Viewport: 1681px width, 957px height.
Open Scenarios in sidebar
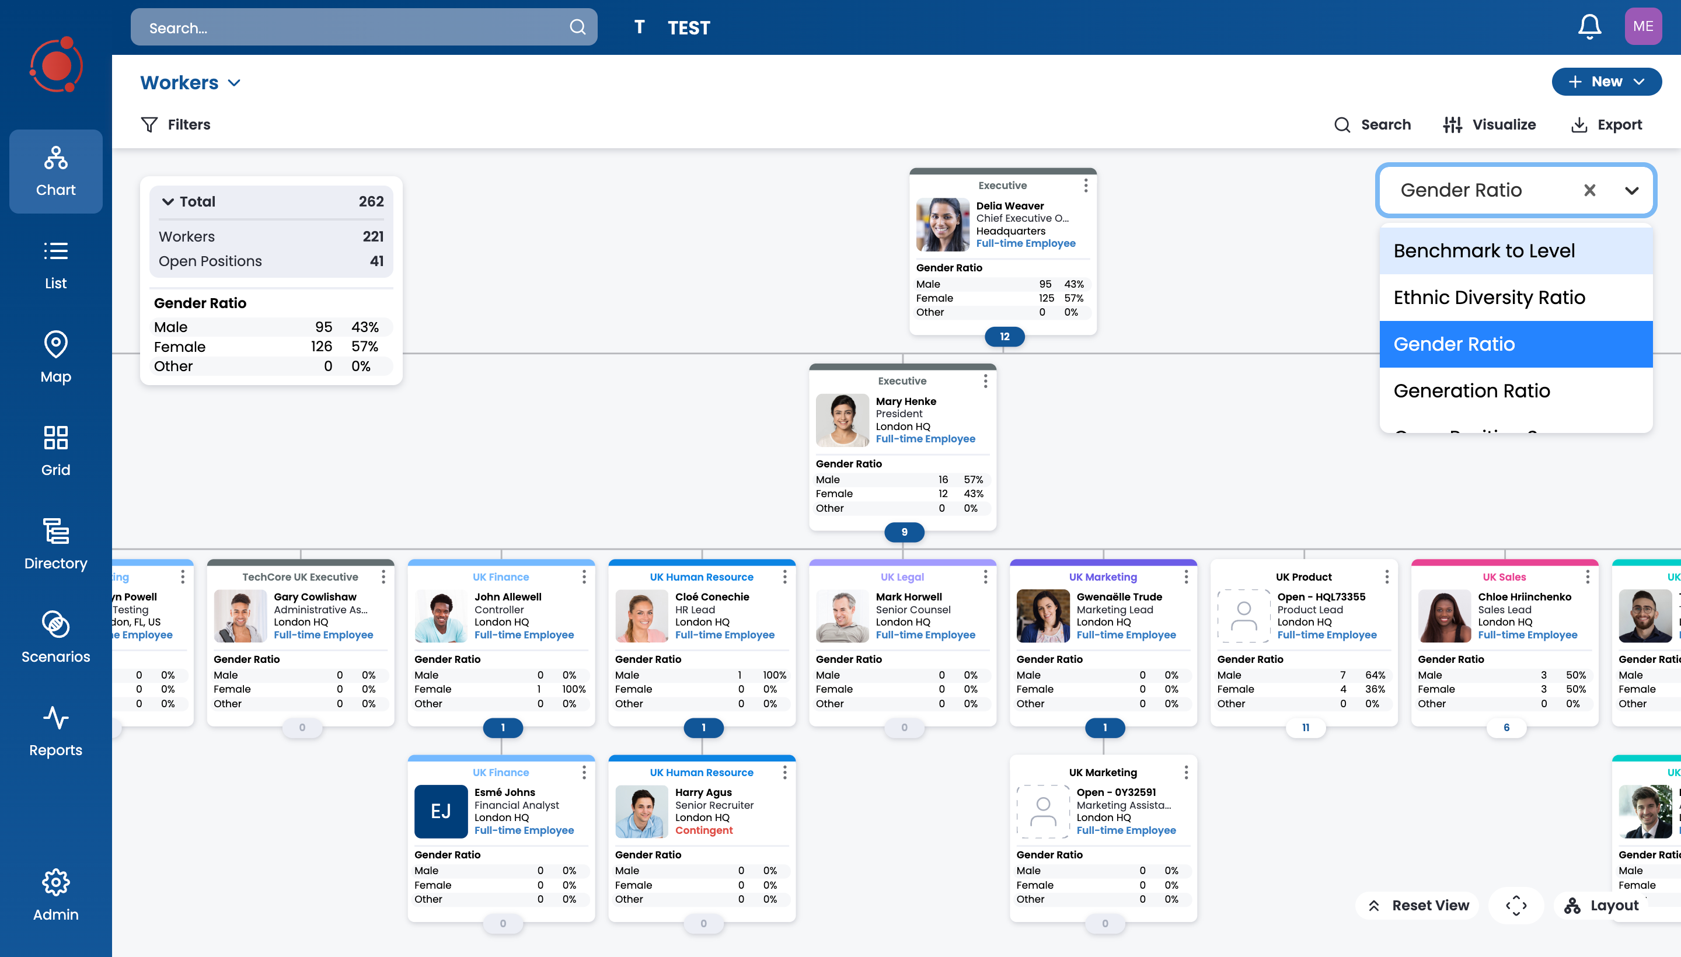tap(56, 638)
